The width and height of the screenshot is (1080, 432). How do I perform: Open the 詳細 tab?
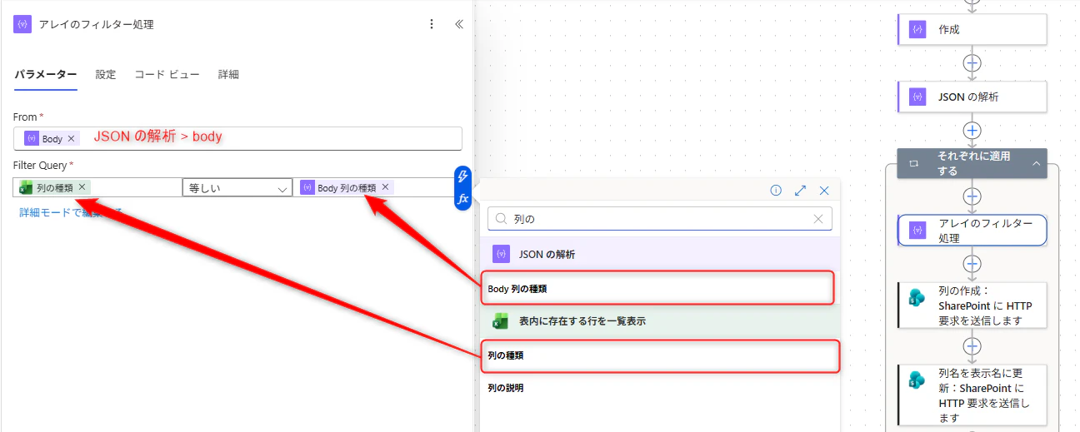(x=228, y=74)
